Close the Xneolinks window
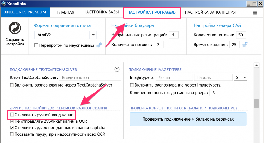 coord(261,4)
